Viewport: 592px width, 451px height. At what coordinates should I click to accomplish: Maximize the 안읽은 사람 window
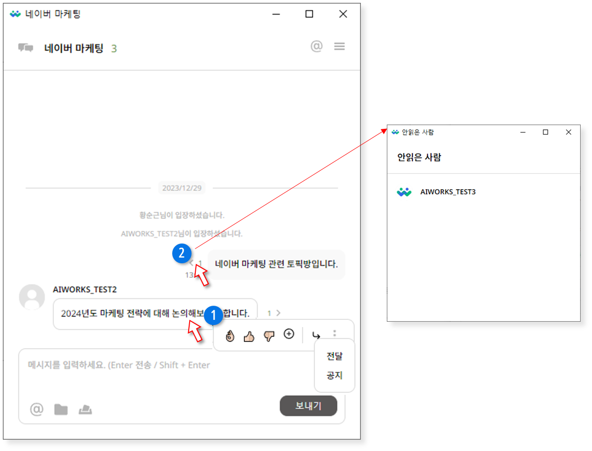(x=546, y=132)
